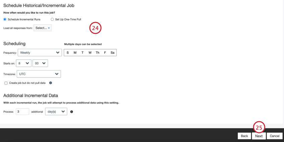
Task: Open the day(s) unit dropdown
Action: click(56, 112)
